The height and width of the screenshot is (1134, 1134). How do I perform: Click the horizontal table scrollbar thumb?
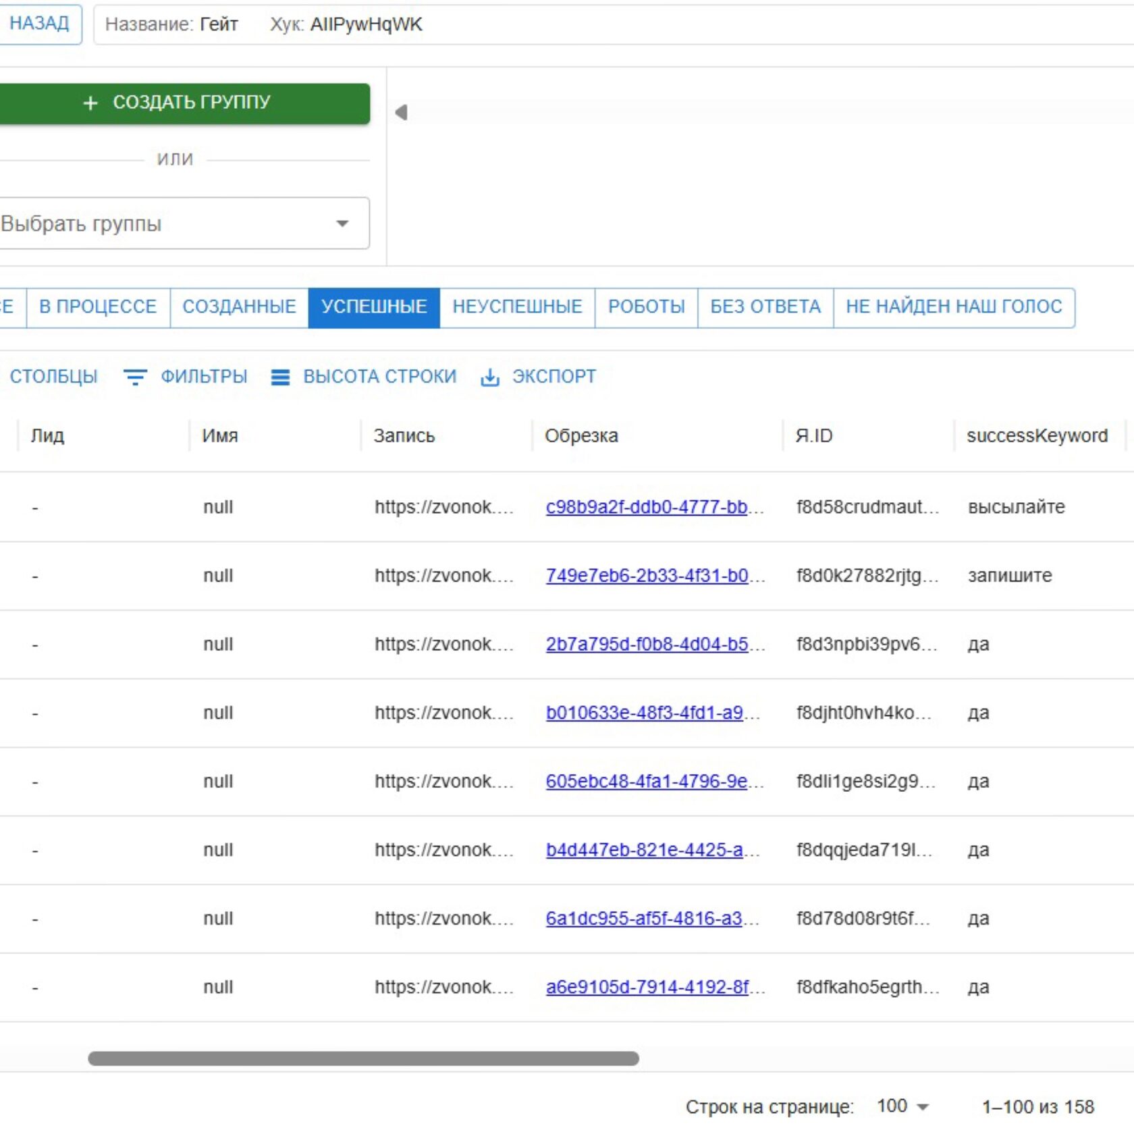pos(363,1058)
